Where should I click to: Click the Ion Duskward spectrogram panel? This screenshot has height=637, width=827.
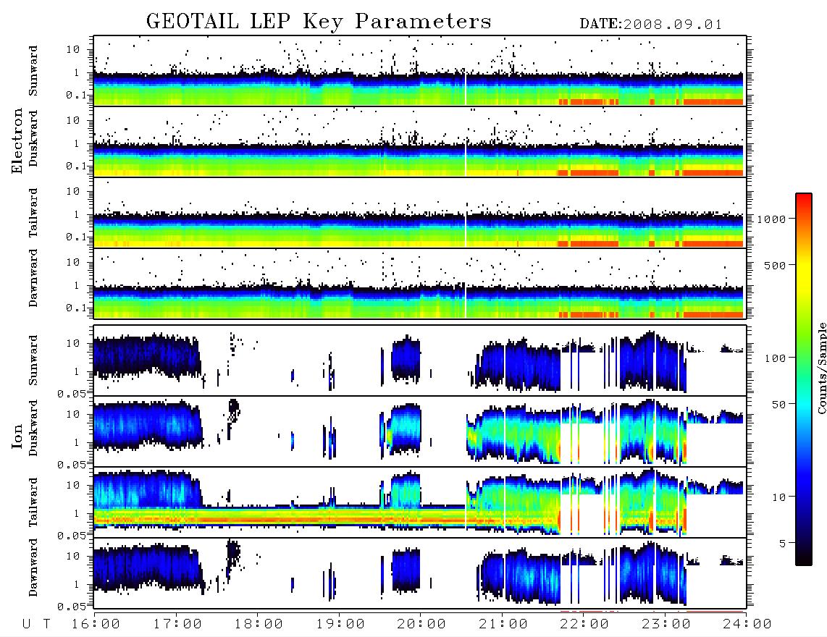tap(420, 431)
